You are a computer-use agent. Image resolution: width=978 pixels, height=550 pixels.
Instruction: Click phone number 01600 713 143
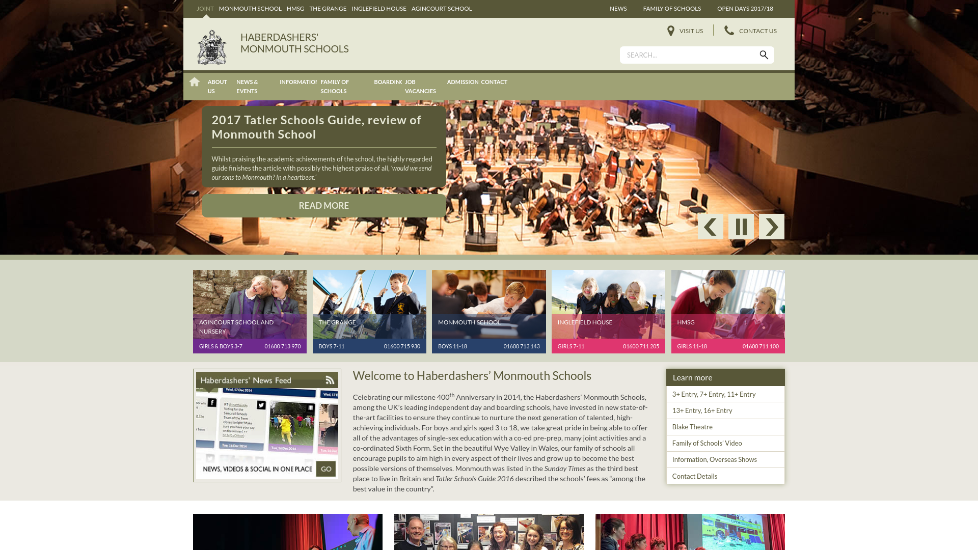pos(522,346)
